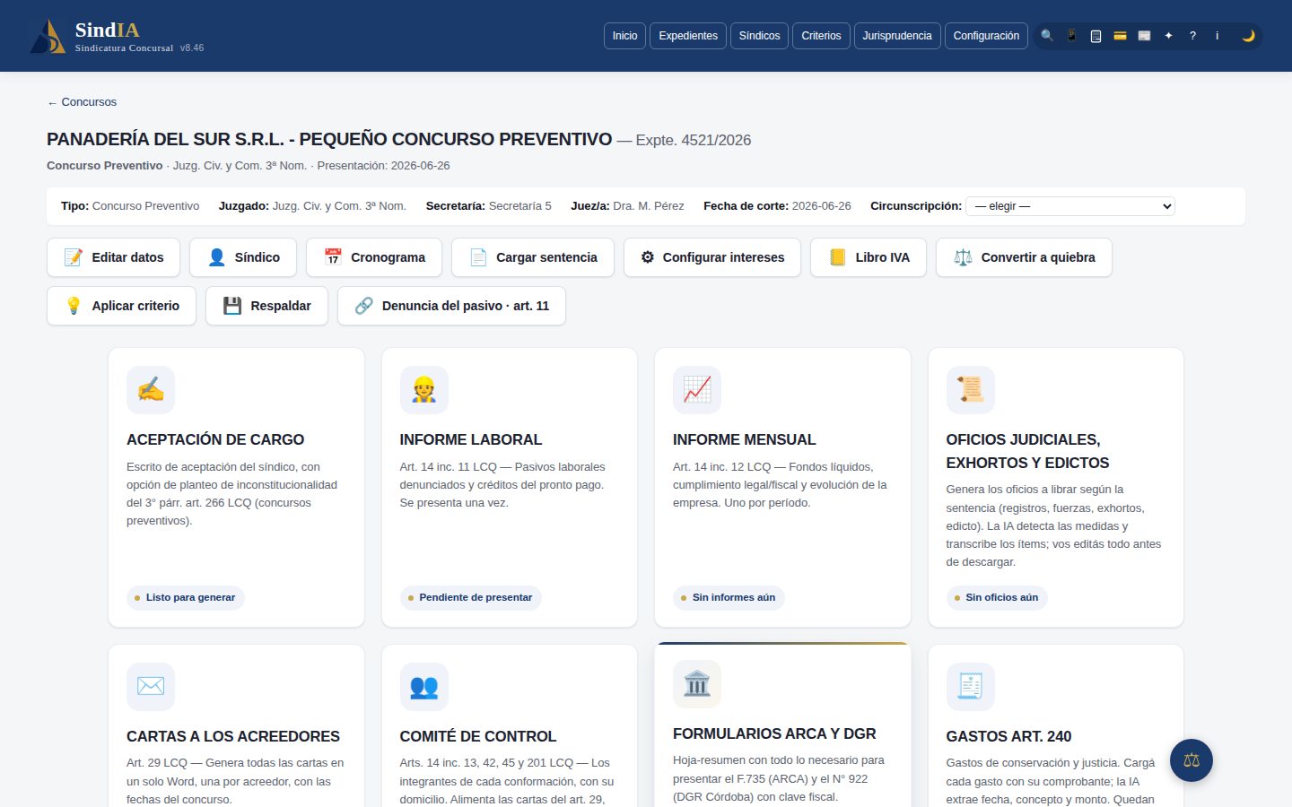Click the worker icon on Informe Laboral
The height and width of the screenshot is (807, 1292).
tap(423, 390)
